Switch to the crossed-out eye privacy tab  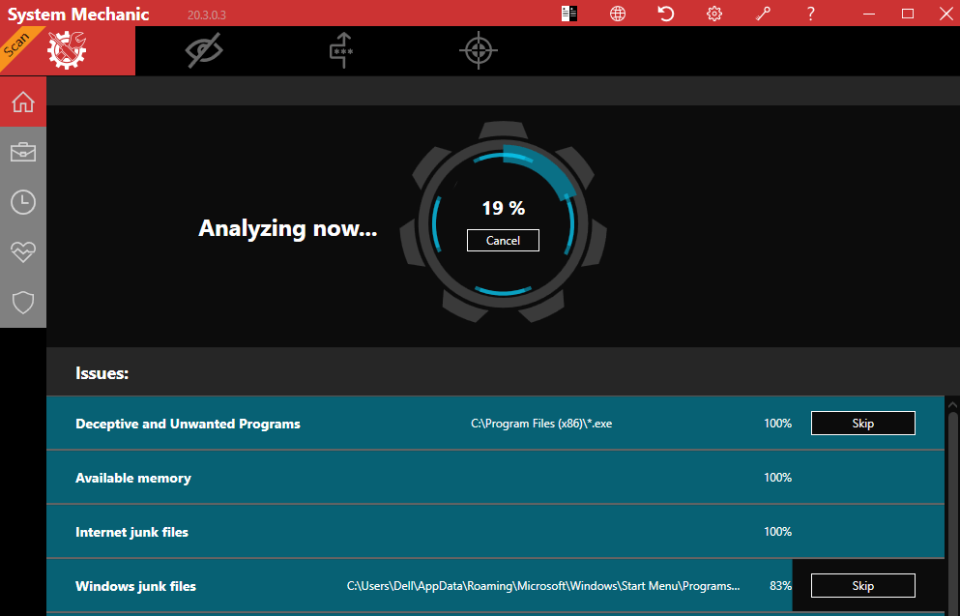204,50
